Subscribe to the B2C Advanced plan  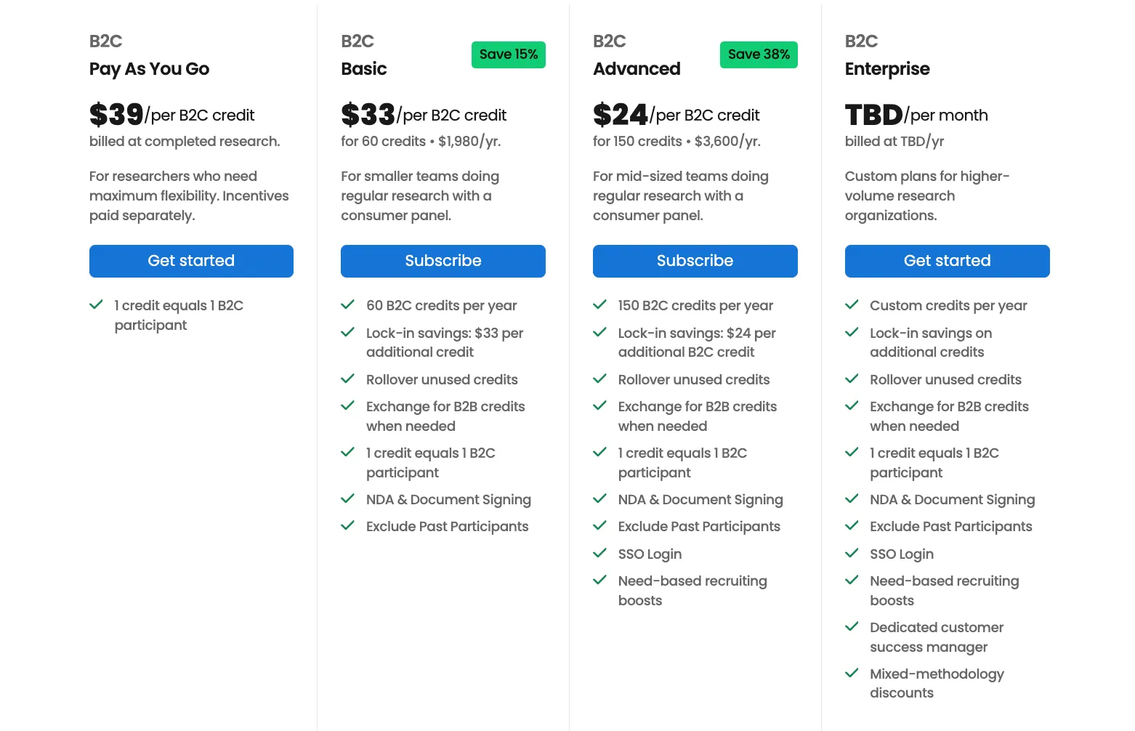click(x=695, y=261)
